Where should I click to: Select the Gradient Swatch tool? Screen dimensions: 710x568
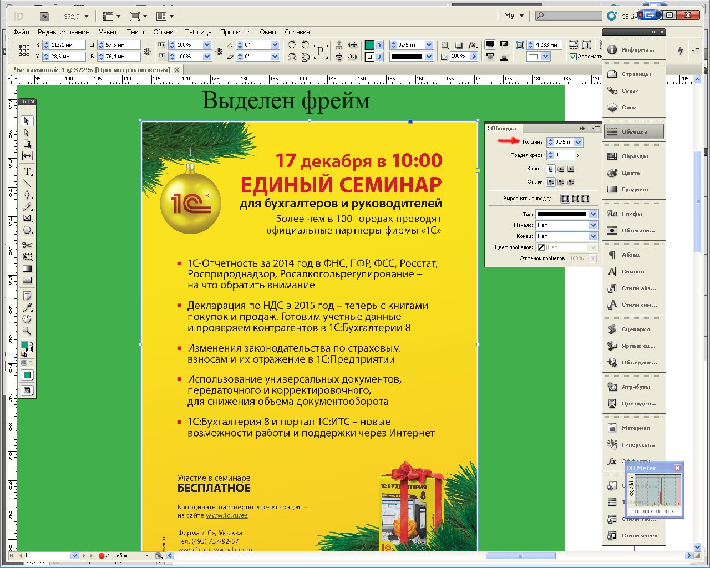click(27, 268)
